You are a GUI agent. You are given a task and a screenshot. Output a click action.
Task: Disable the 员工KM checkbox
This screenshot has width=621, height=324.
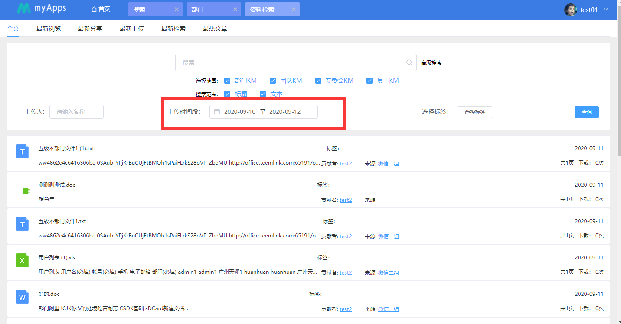(x=369, y=80)
